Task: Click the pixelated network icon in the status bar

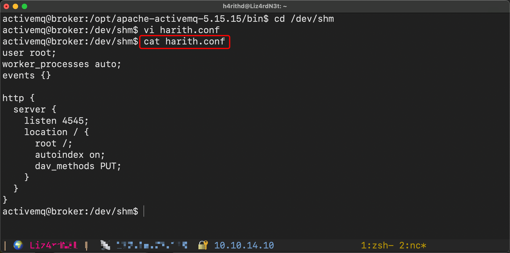Action: pos(105,245)
